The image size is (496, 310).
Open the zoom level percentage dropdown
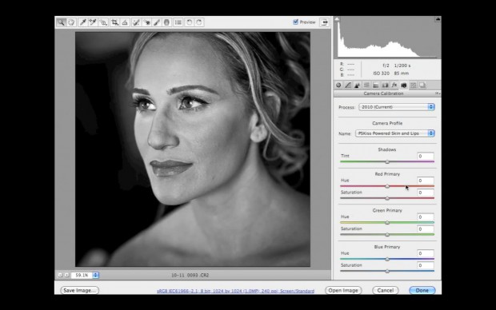[95, 275]
